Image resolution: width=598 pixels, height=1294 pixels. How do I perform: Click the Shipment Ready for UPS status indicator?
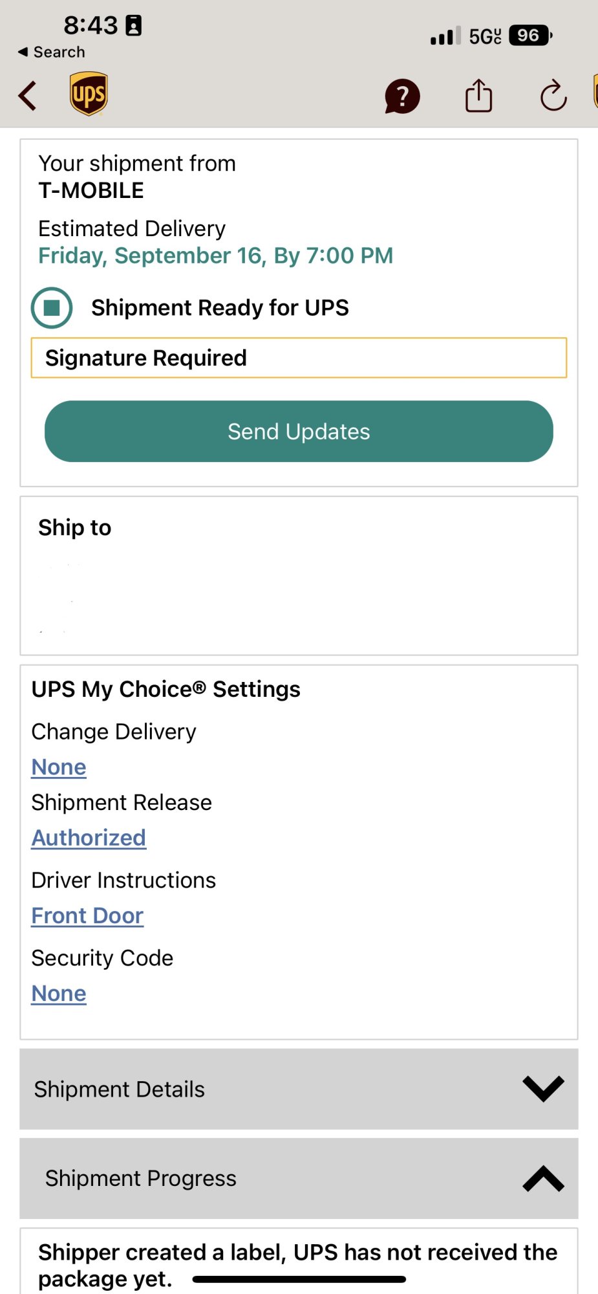pyautogui.click(x=52, y=307)
